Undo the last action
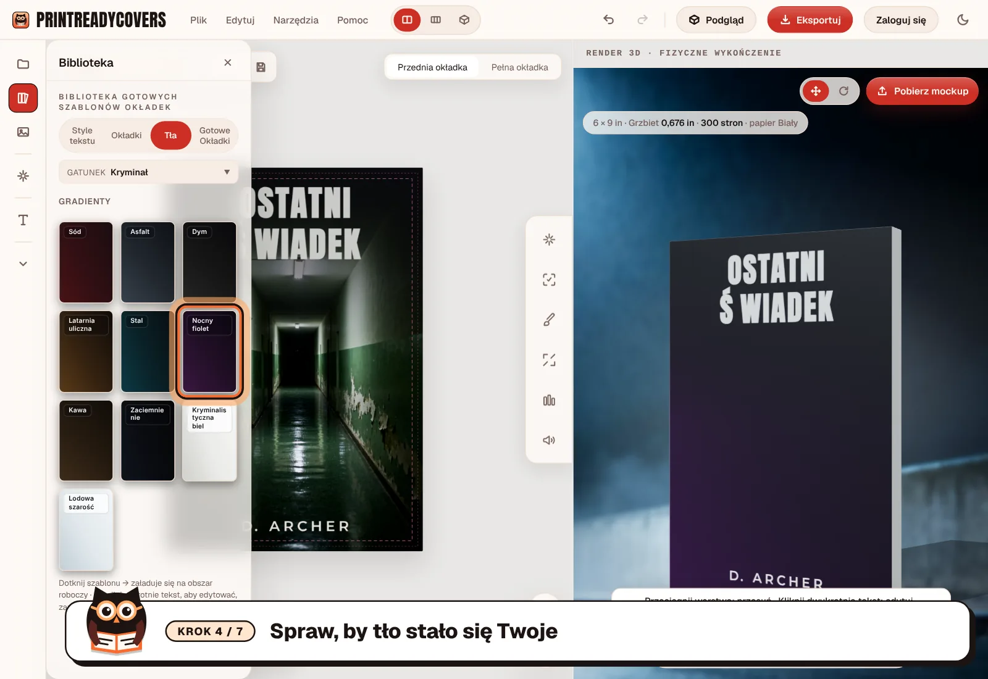 [x=609, y=20]
